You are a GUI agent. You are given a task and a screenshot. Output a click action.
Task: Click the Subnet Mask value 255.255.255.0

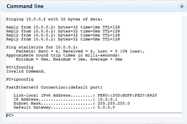pyautogui.click(x=114, y=103)
